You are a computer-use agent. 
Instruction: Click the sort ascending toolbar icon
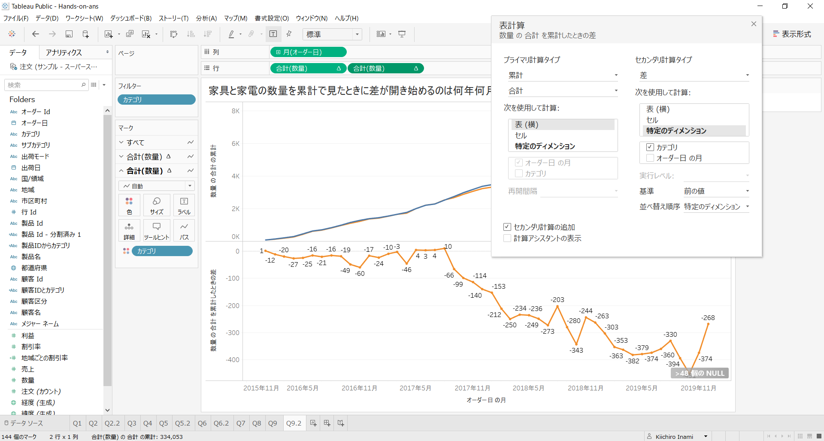[x=191, y=34]
